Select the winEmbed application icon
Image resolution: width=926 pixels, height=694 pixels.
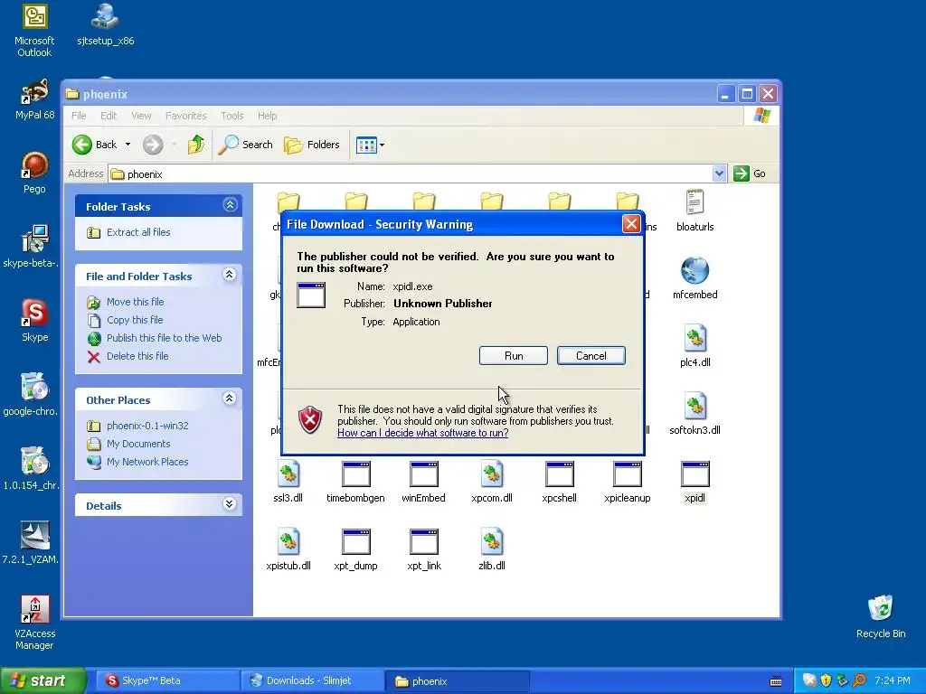click(x=423, y=482)
